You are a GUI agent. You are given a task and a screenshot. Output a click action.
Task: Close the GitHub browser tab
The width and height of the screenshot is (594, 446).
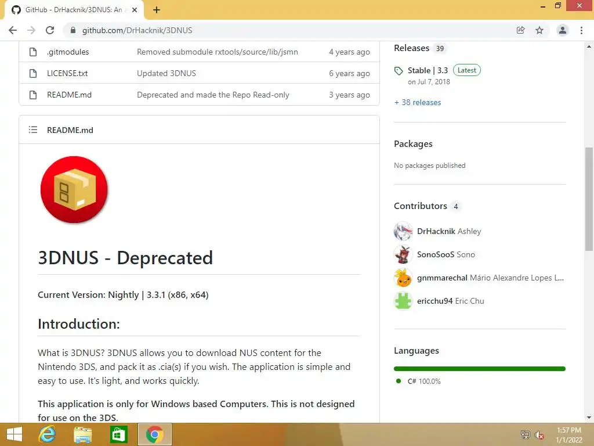135,10
